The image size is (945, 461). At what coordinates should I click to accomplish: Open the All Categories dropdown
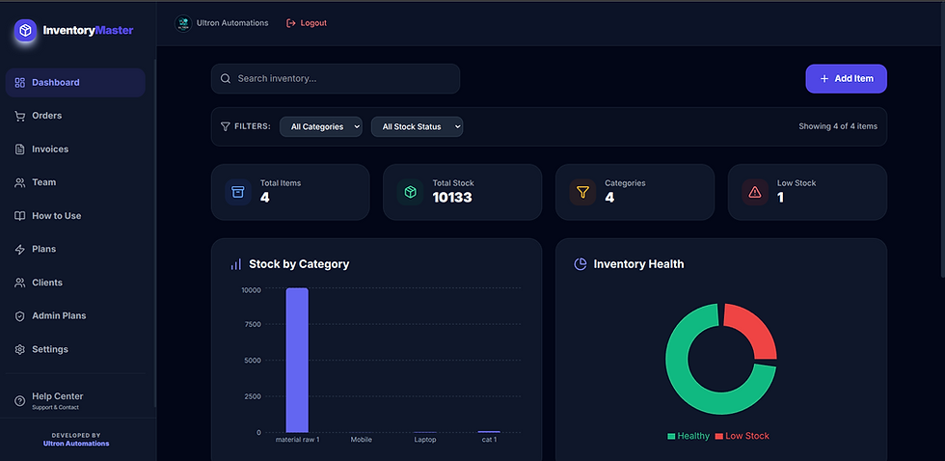(x=320, y=126)
